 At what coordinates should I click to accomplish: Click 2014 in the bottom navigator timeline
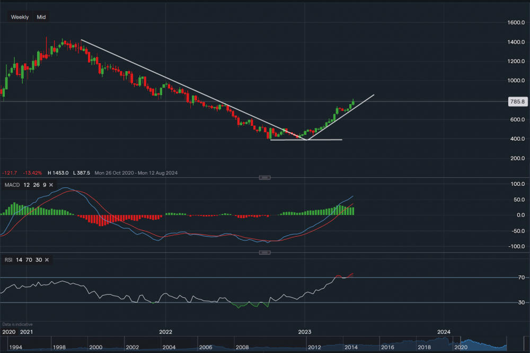tap(350, 347)
